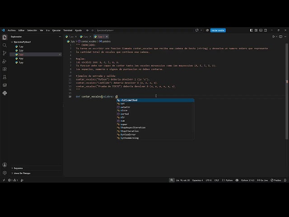
Task: Click the zoom magnifier status bar icon
Action: 172,180
